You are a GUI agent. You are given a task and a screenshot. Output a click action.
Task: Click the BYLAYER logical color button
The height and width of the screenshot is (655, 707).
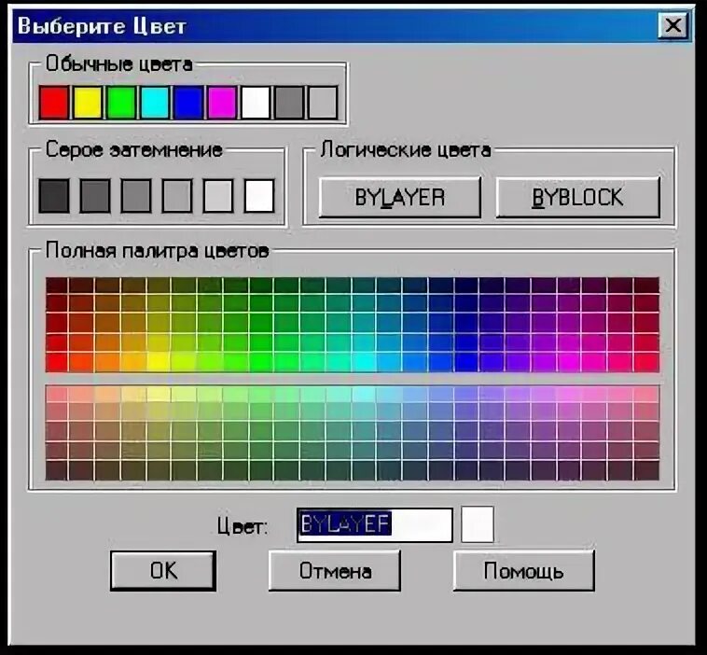pyautogui.click(x=399, y=197)
